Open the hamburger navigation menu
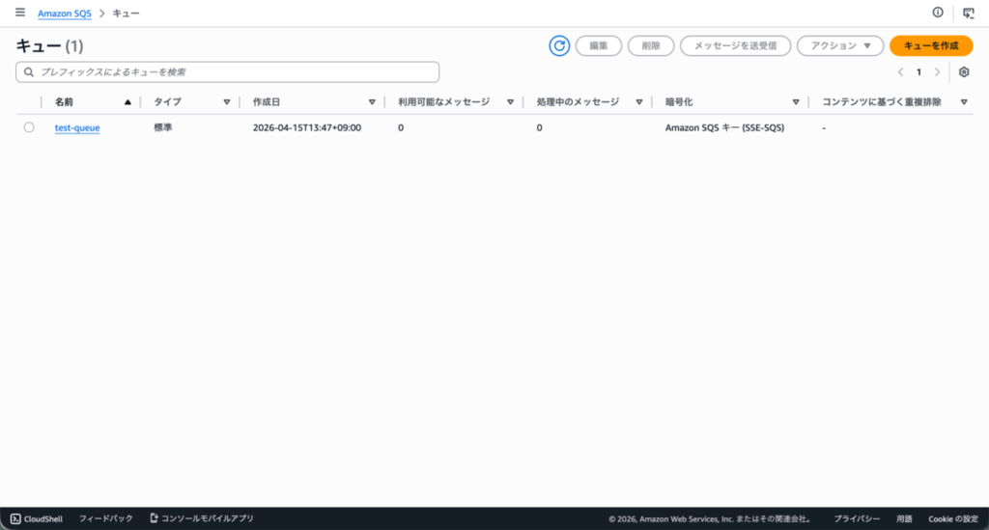Viewport: 989px width, 530px height. [19, 13]
